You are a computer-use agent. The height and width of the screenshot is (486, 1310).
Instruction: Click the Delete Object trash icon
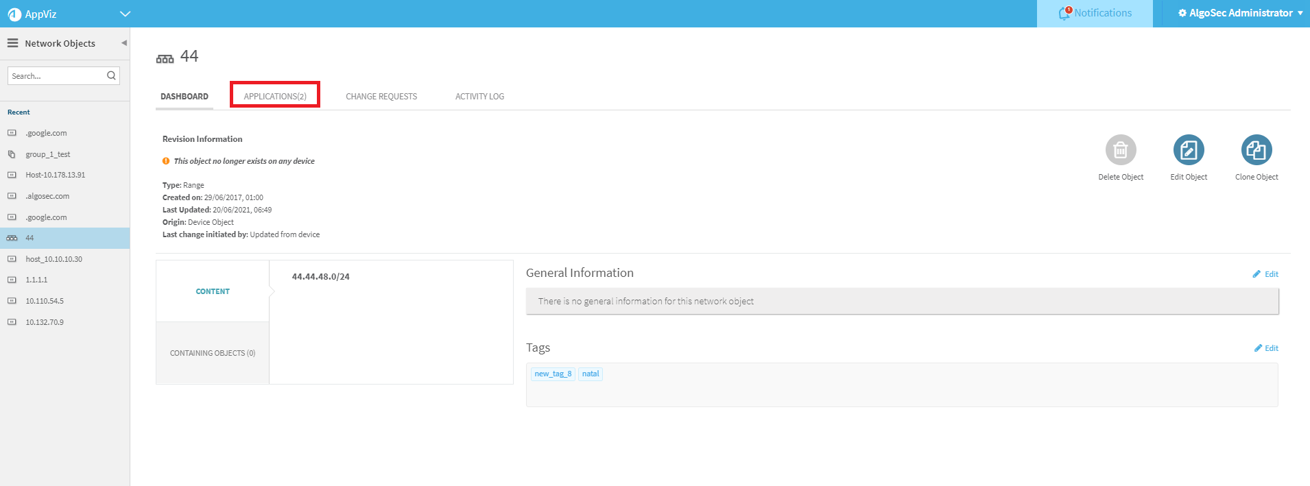[x=1120, y=149]
